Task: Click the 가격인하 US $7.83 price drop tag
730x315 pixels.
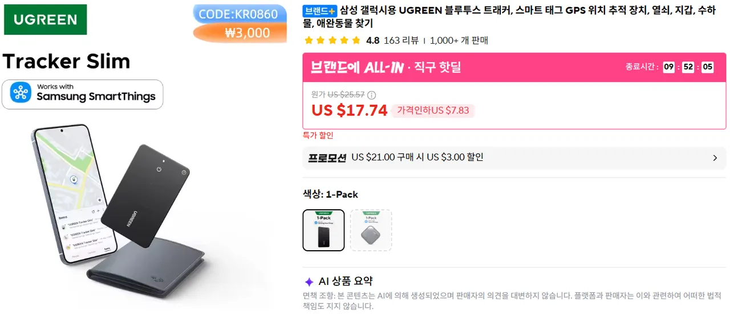Action: click(433, 110)
